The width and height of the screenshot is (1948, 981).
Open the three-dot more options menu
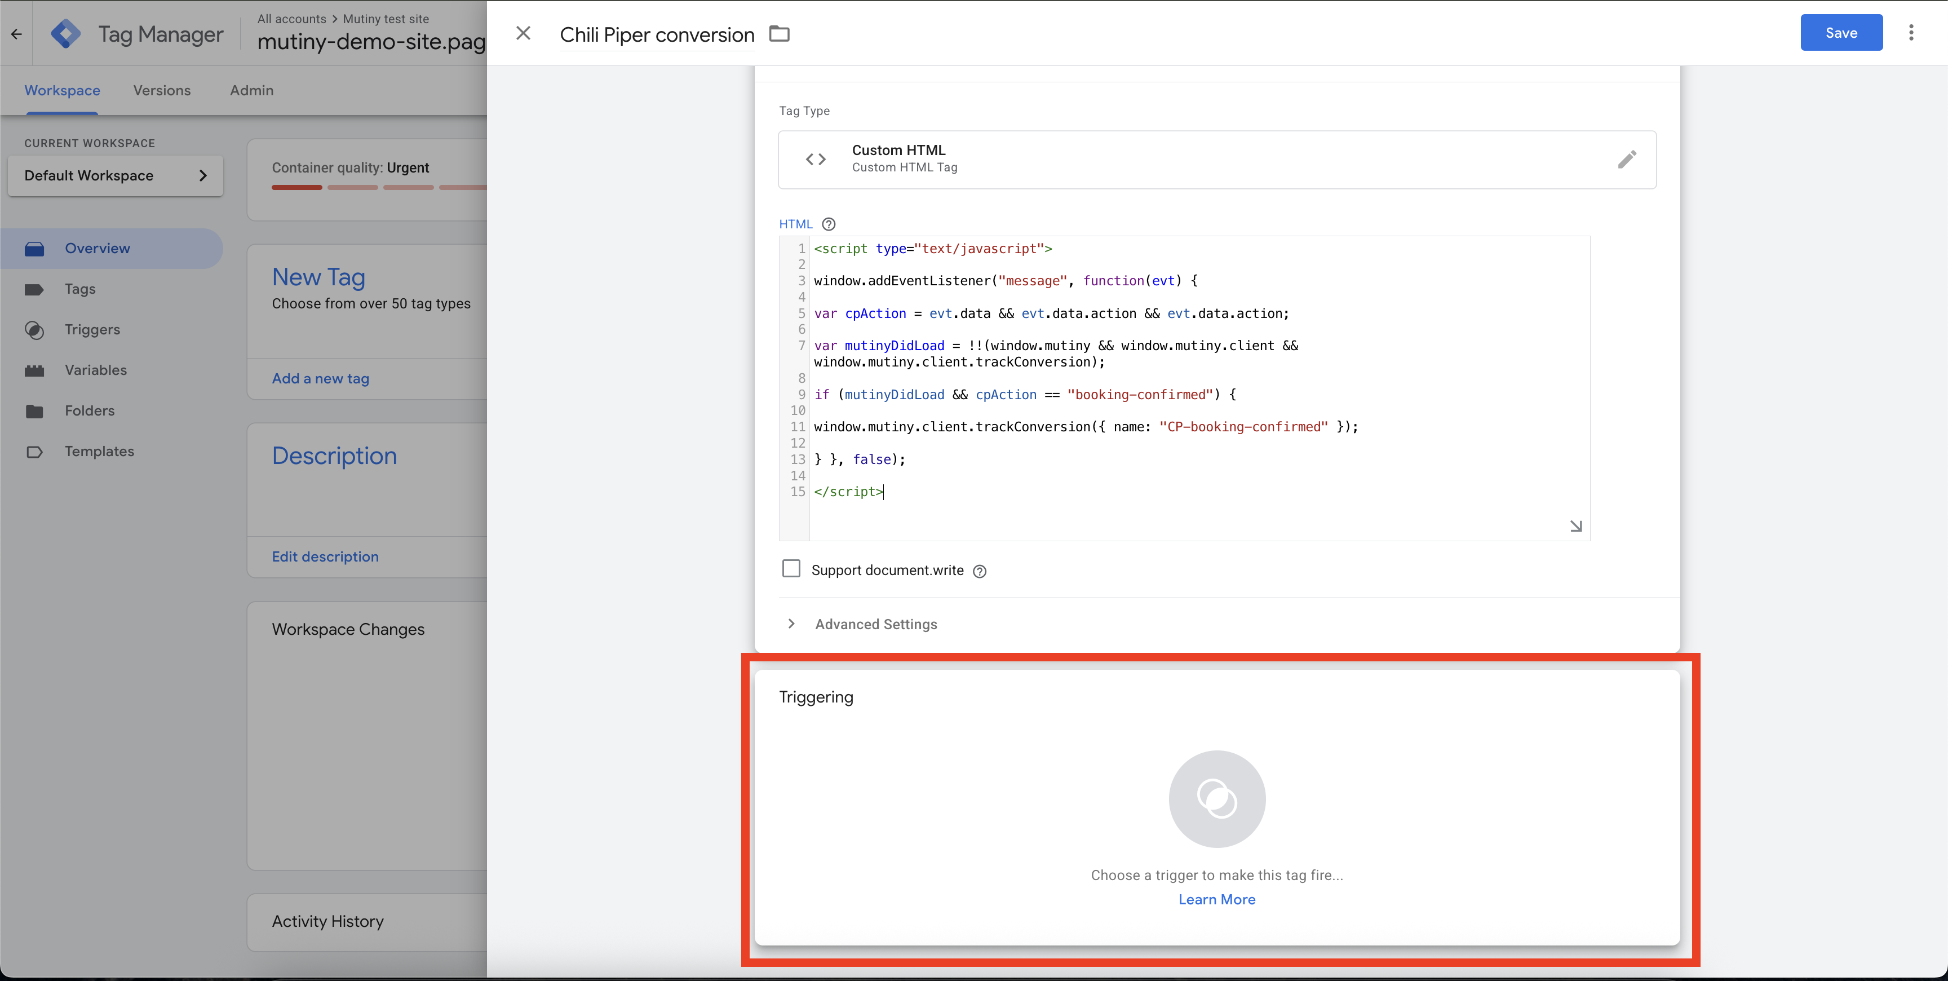(1911, 33)
